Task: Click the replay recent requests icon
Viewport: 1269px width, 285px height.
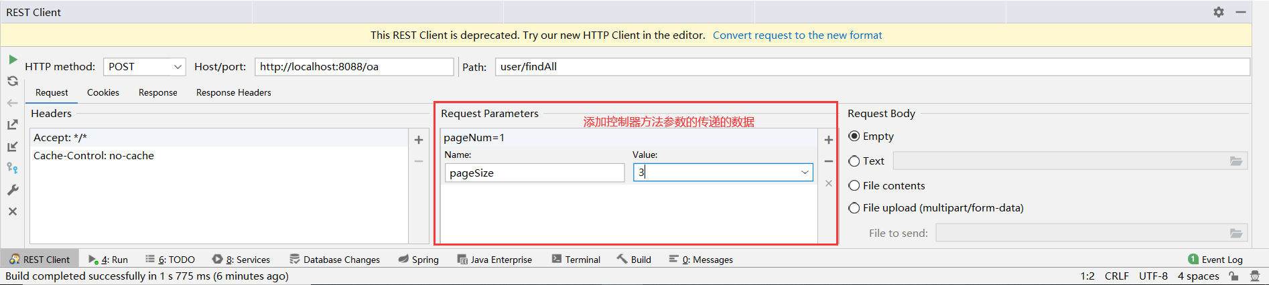Action: pos(13,81)
